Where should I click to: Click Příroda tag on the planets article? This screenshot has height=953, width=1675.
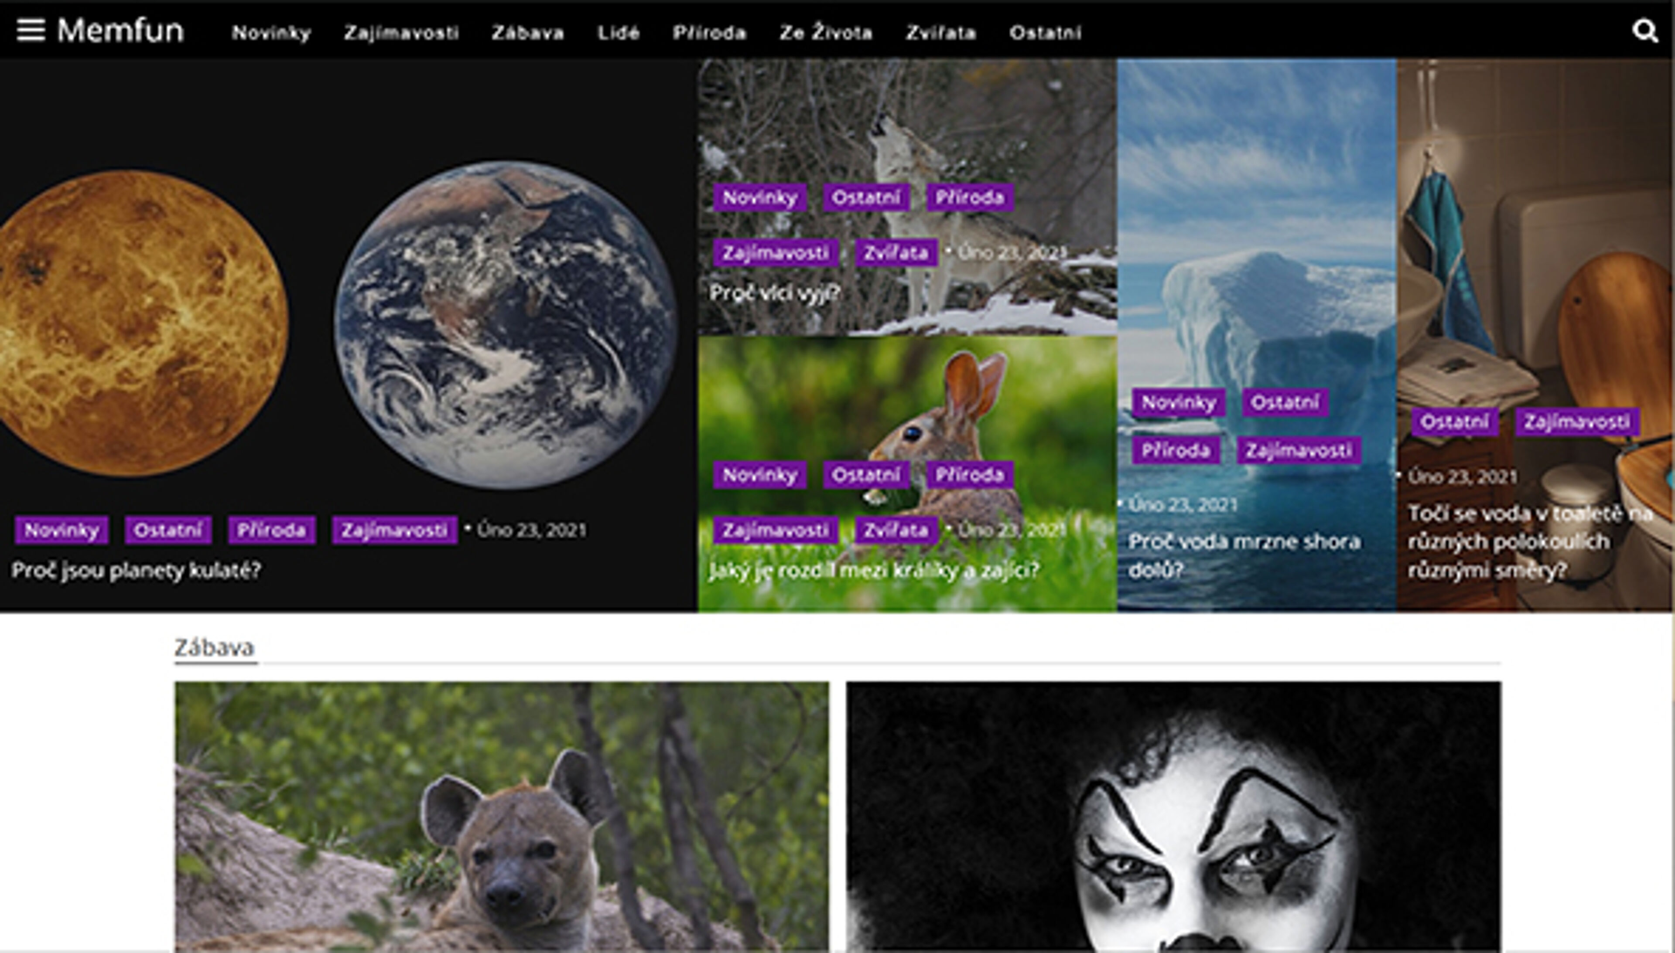pyautogui.click(x=272, y=530)
